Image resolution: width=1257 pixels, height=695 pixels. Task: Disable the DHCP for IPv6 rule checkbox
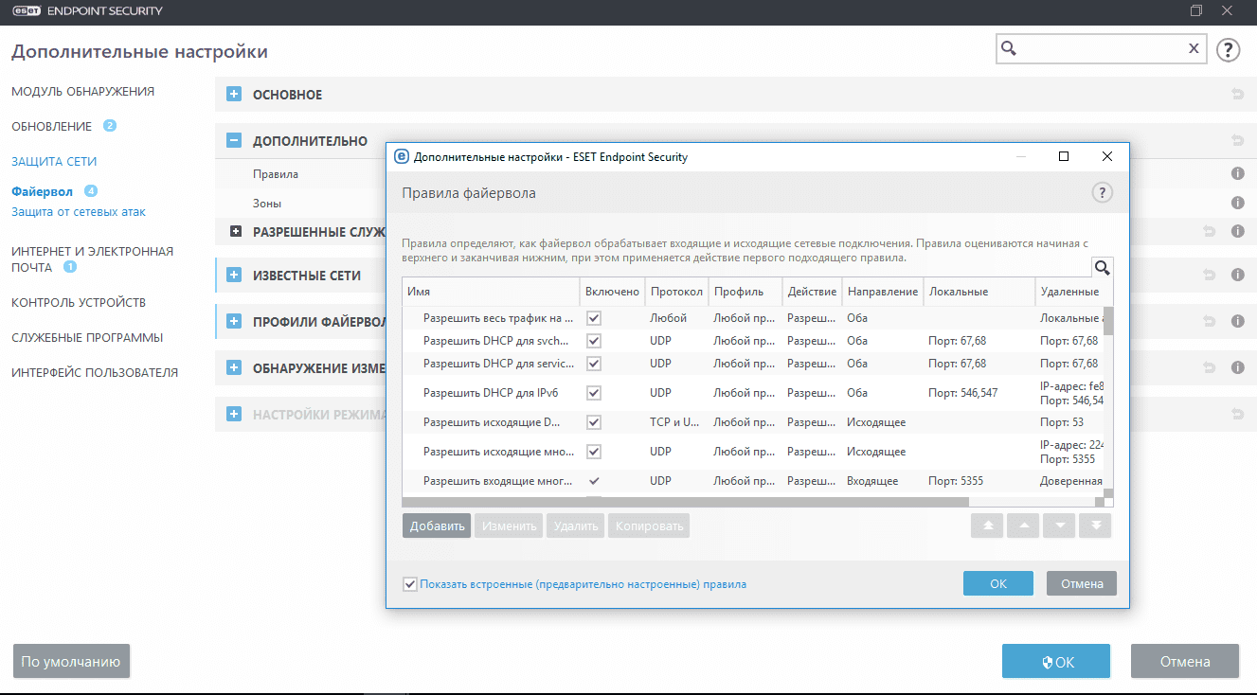pyautogui.click(x=594, y=393)
